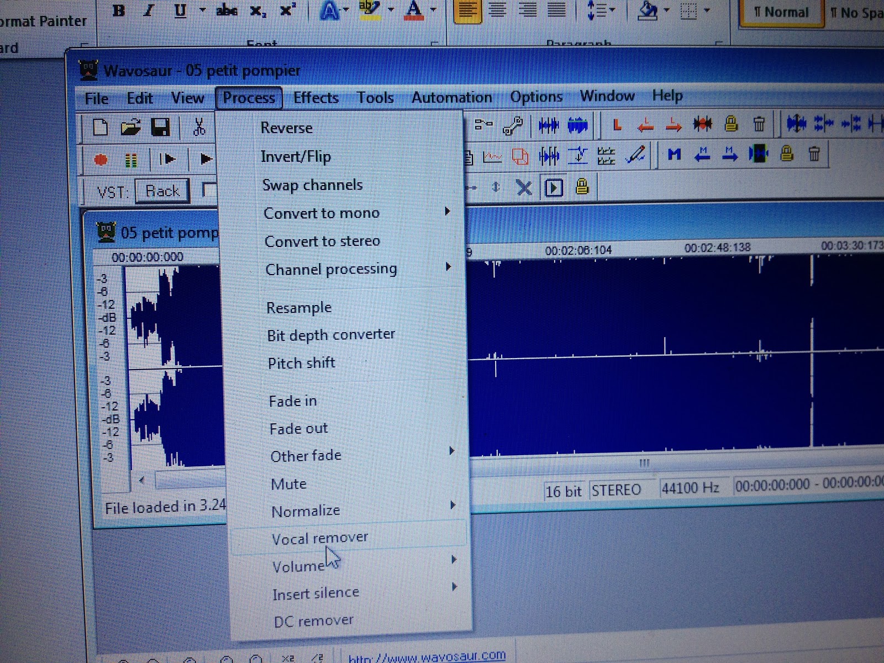Click the pencil draw tool icon
This screenshot has width=884, height=663.
tap(636, 155)
